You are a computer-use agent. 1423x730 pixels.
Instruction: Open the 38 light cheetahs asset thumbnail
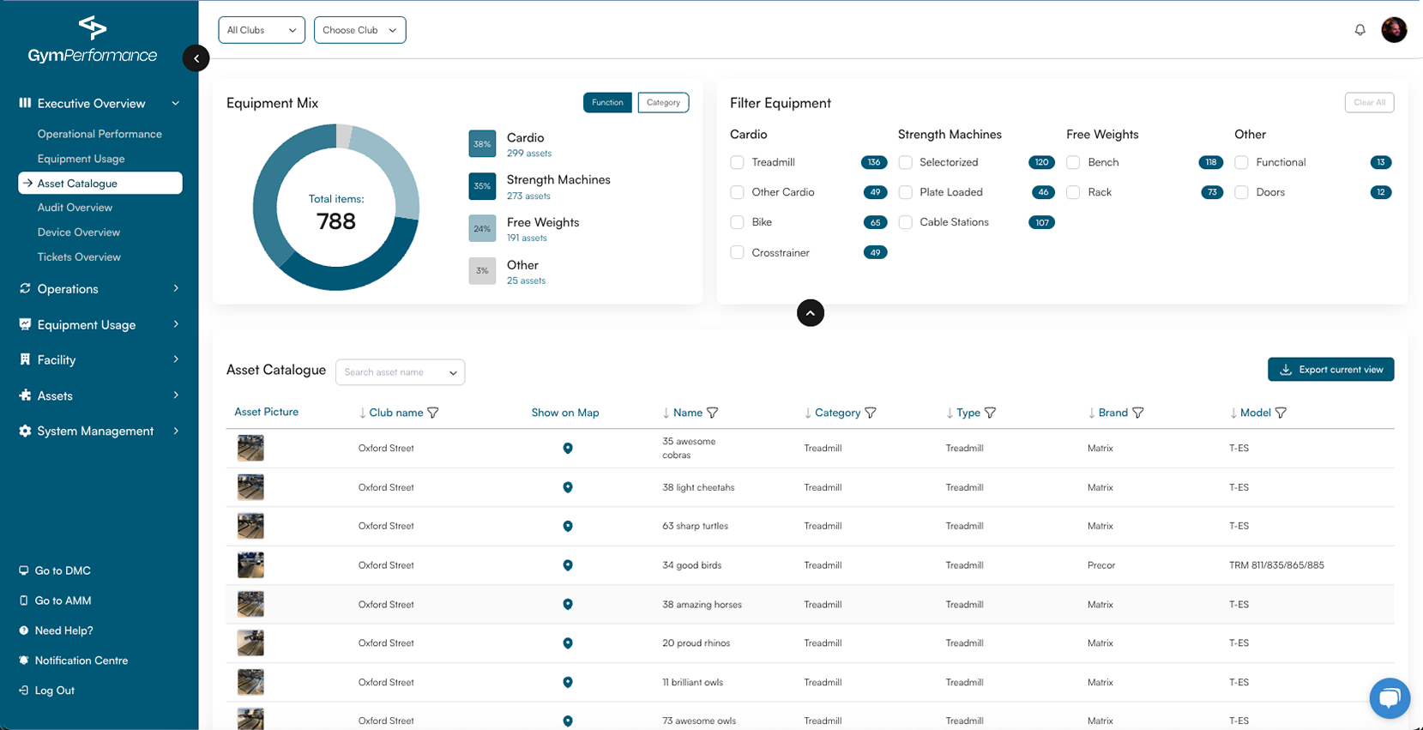[x=250, y=487]
